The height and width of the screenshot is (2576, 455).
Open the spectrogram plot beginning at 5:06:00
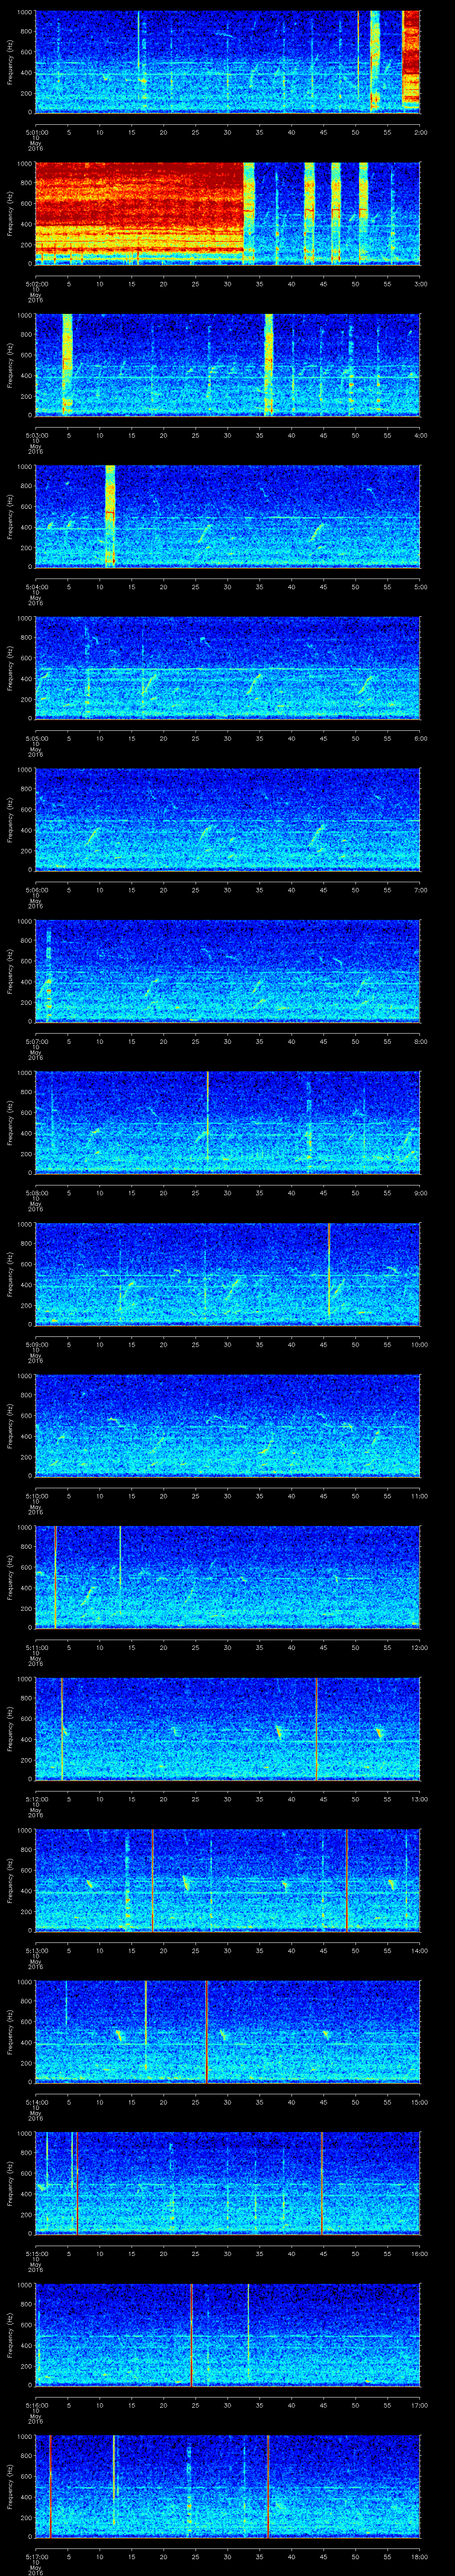228,819
